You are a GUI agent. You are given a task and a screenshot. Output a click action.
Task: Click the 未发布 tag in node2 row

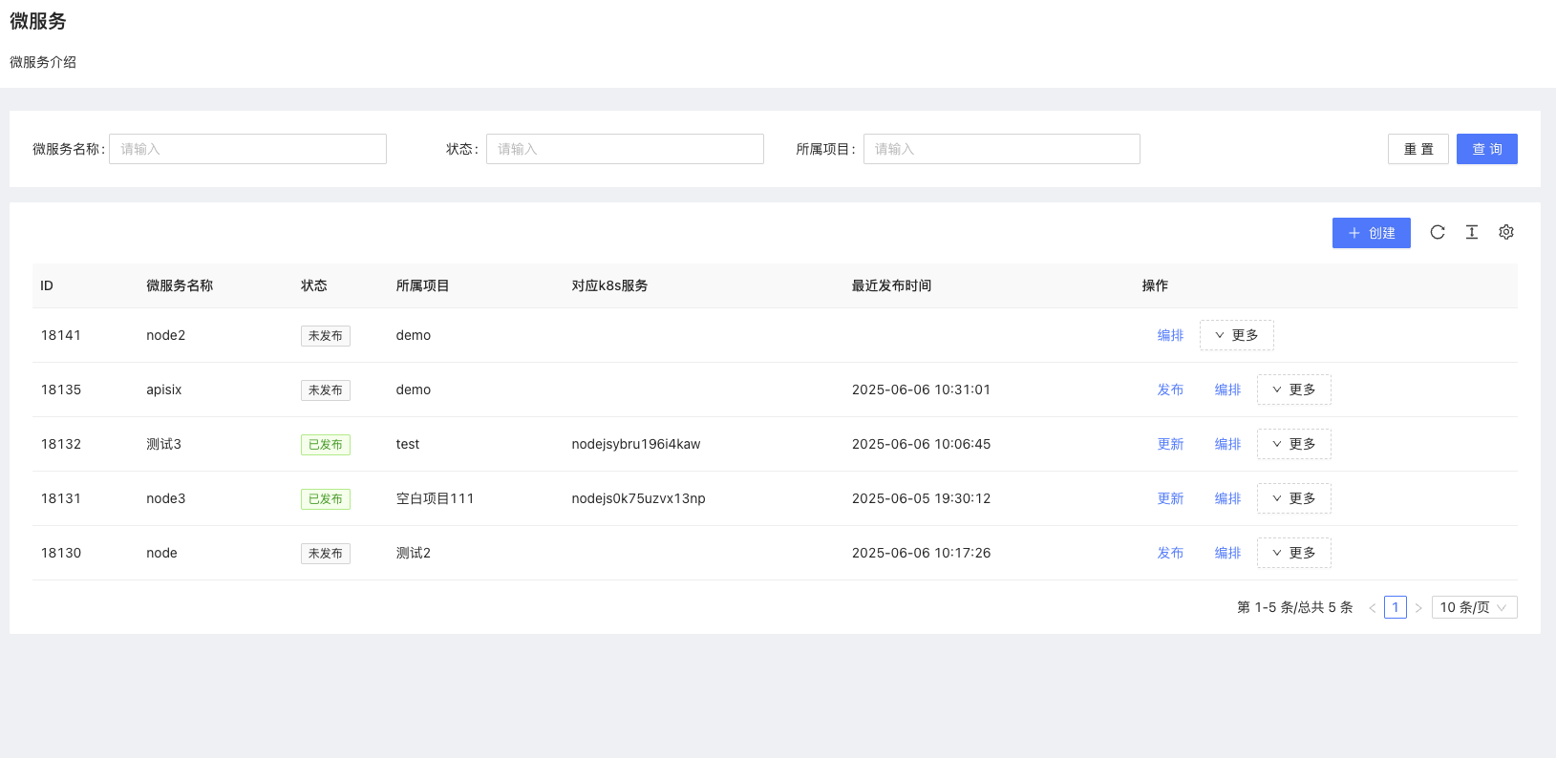coord(326,336)
